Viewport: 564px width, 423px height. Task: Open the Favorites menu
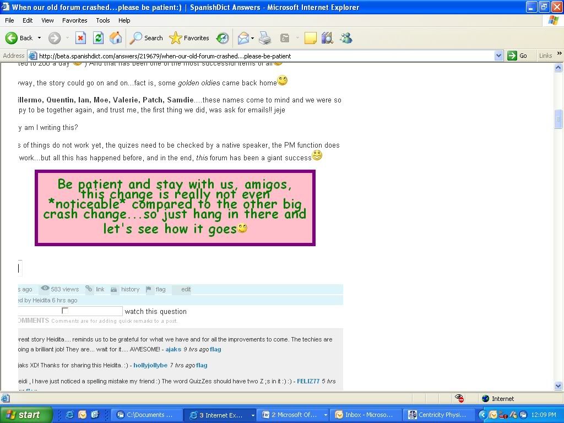[74, 20]
